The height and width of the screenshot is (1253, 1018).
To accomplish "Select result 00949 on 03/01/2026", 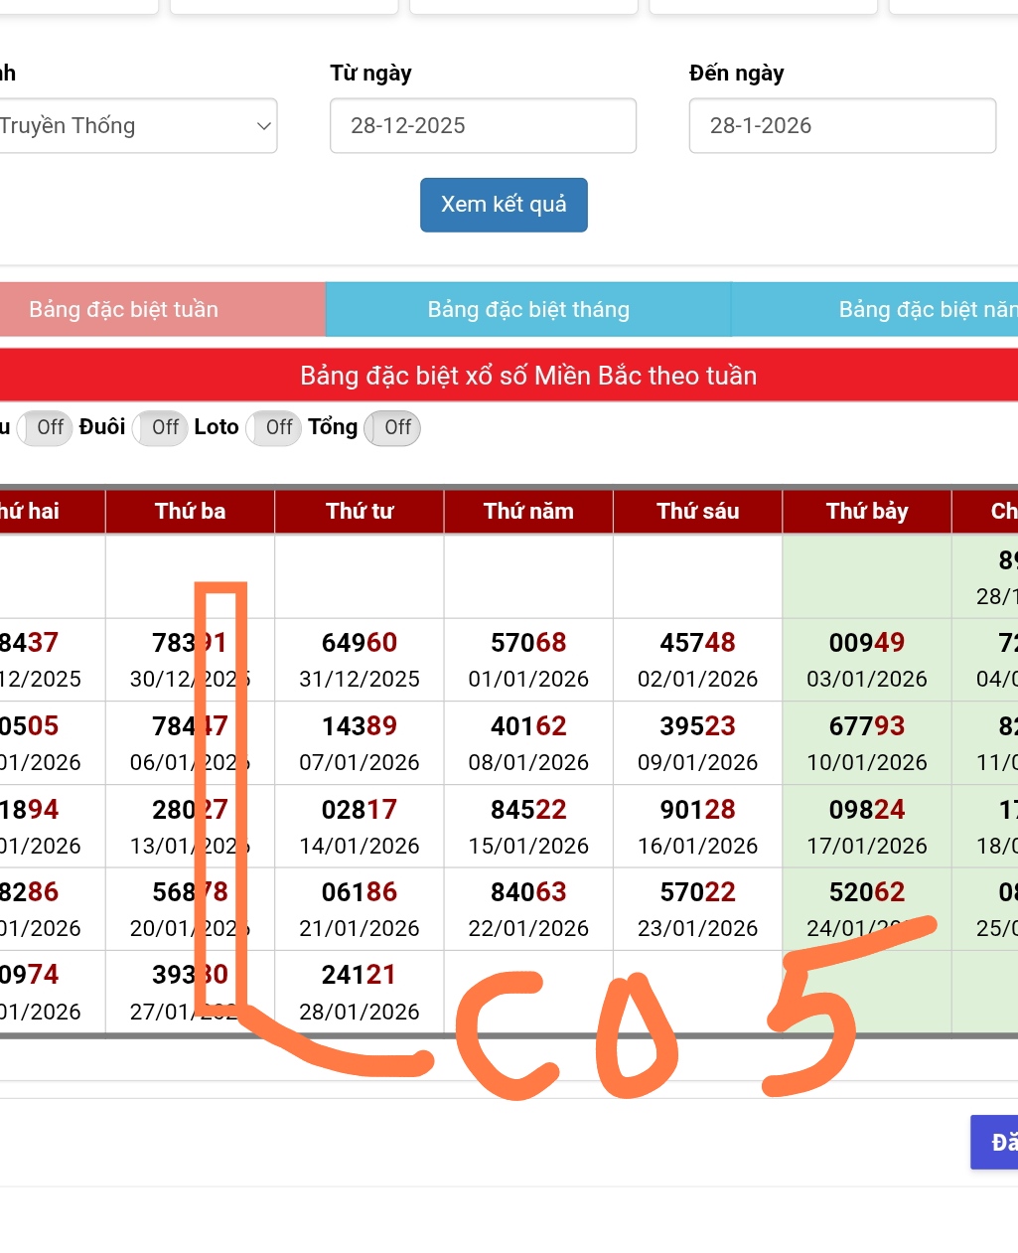I will click(x=867, y=643).
